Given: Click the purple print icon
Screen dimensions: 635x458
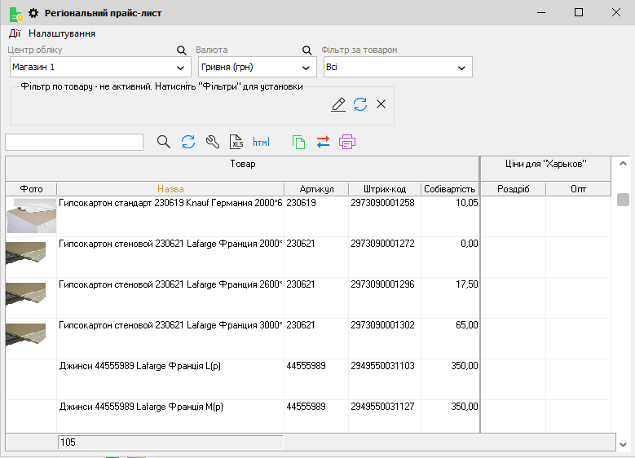Looking at the screenshot, I should [x=347, y=142].
